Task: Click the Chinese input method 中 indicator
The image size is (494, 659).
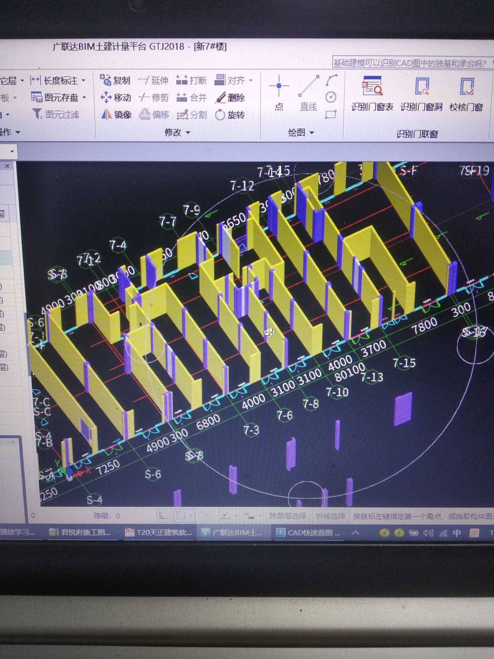Action: point(457,533)
